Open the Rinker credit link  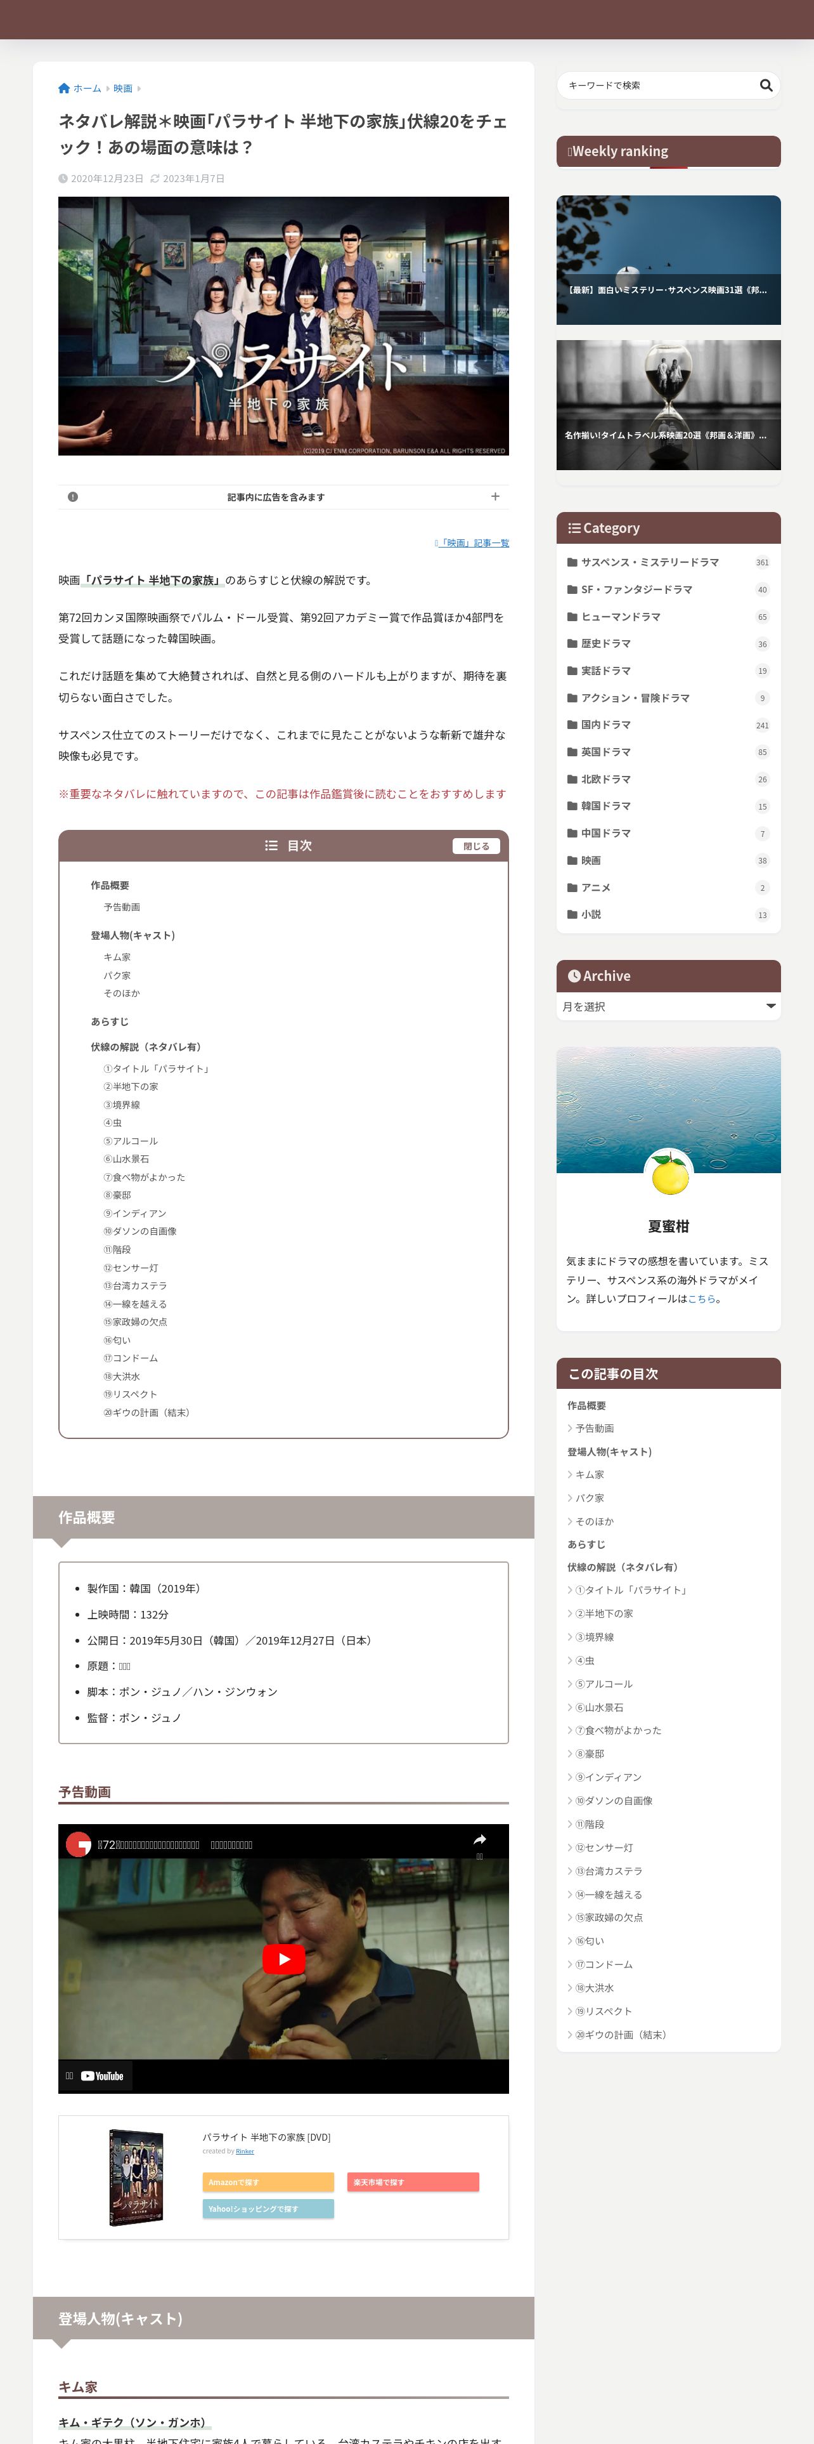coord(245,2151)
